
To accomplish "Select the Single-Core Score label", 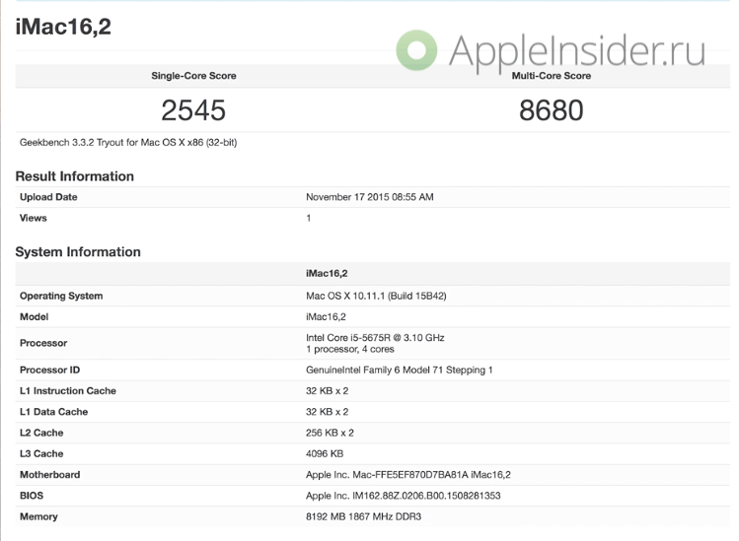I will point(193,76).
